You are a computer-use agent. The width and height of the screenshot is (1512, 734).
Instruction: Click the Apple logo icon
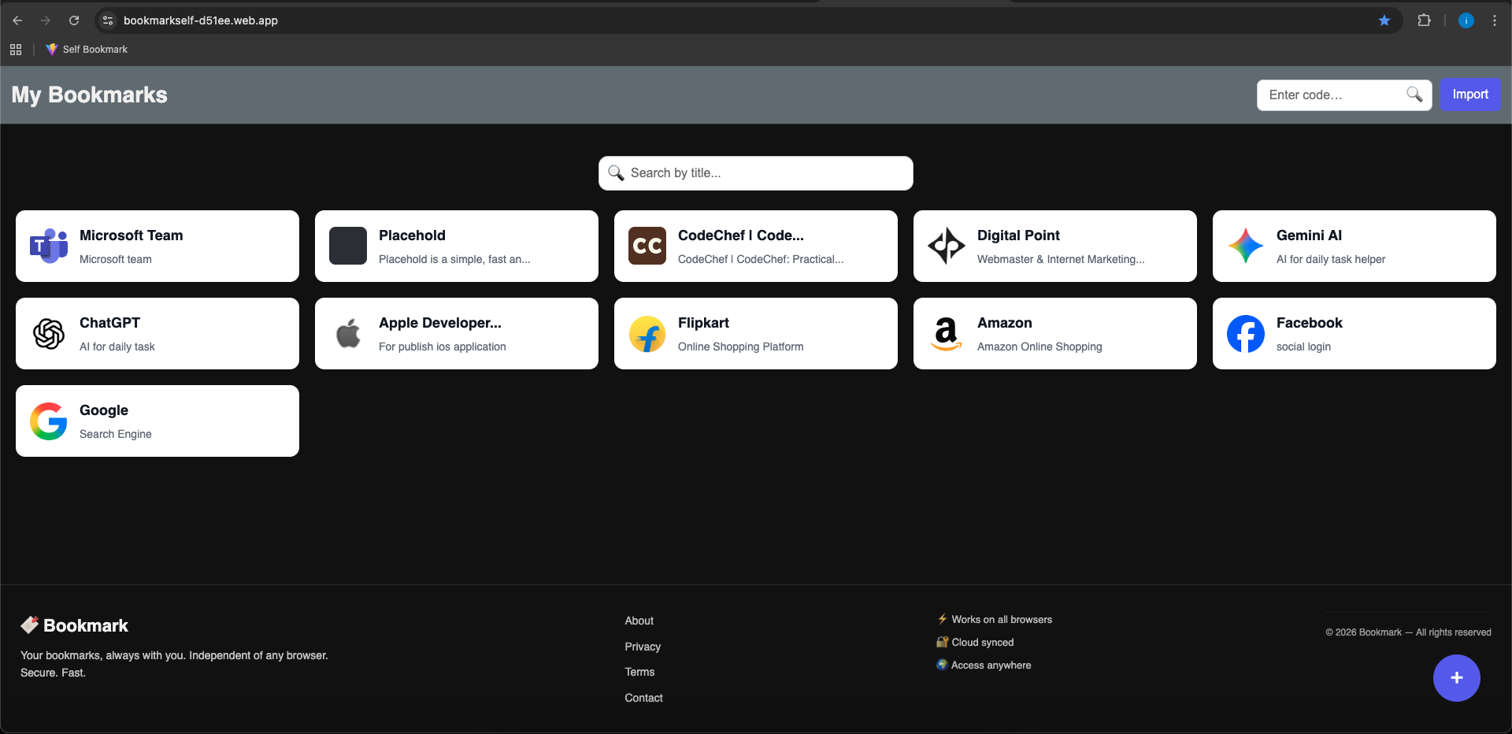pyautogui.click(x=348, y=333)
